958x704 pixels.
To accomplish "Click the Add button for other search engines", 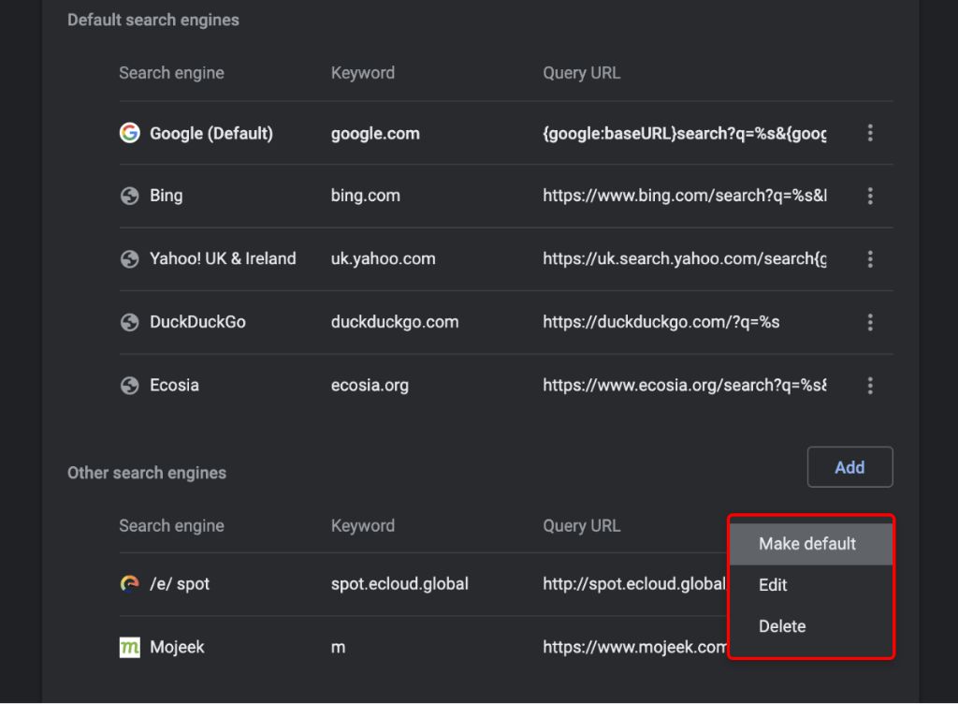I will coord(849,467).
